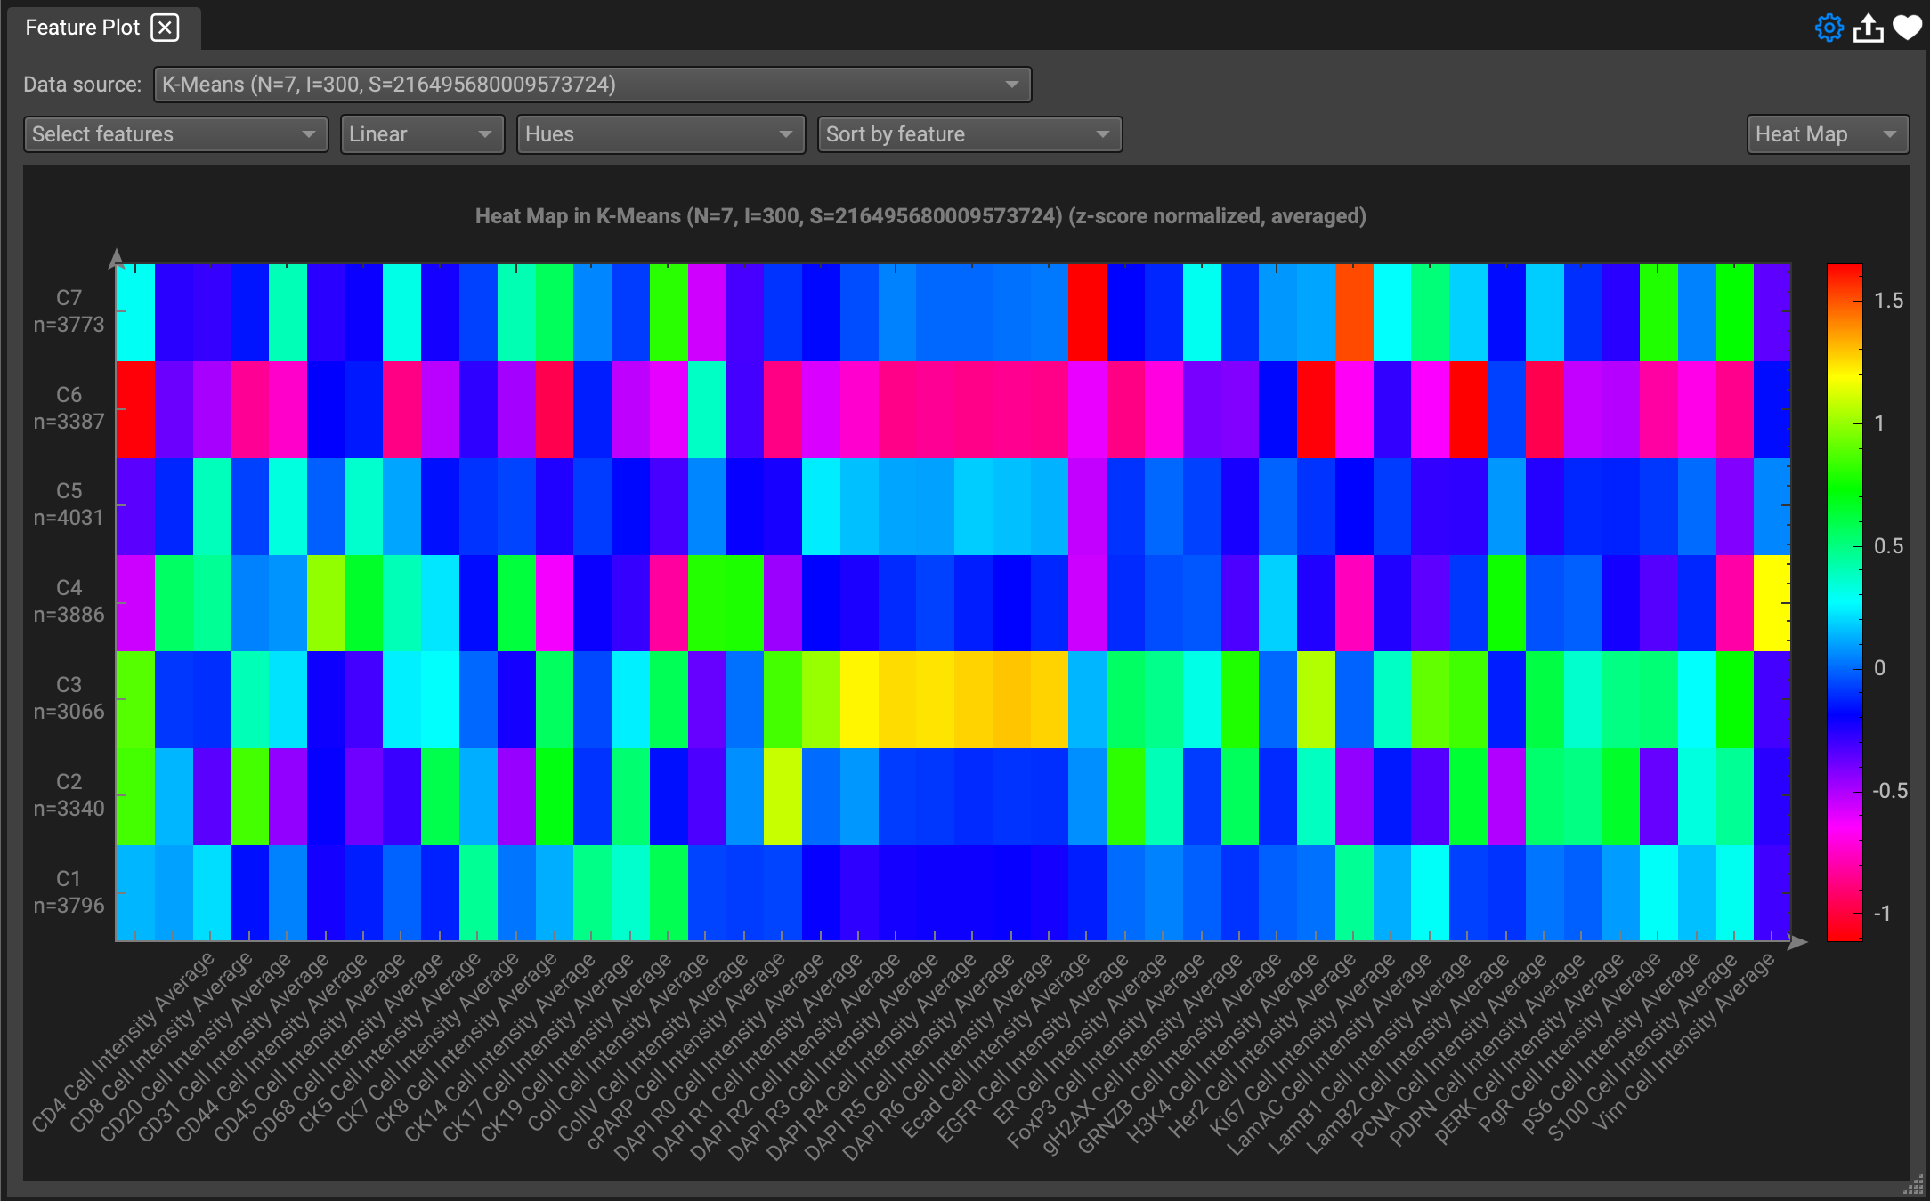Click row label C6 n=3387
1930x1201 pixels.
click(x=69, y=408)
